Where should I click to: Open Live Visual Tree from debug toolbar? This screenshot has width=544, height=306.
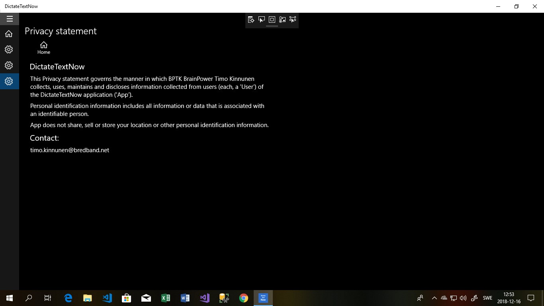[x=251, y=20]
